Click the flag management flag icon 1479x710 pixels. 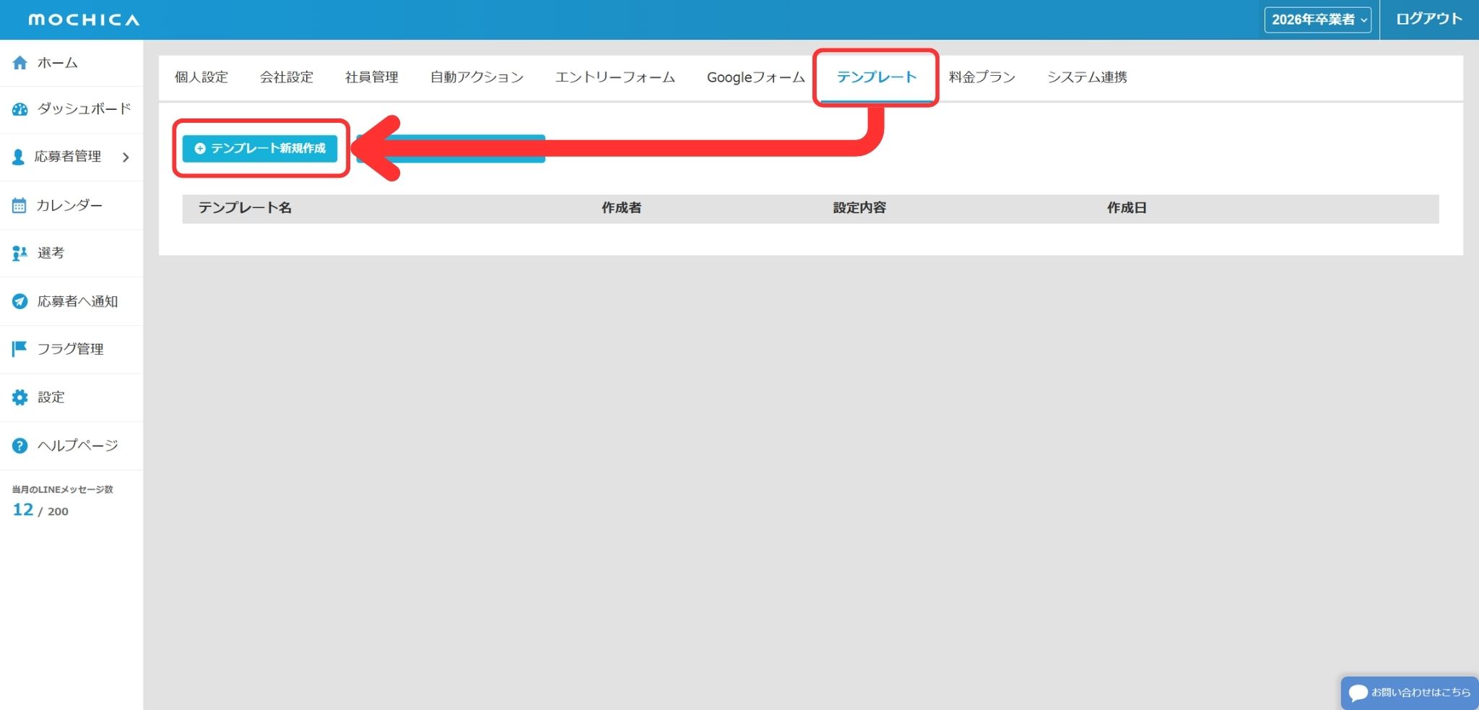click(19, 349)
